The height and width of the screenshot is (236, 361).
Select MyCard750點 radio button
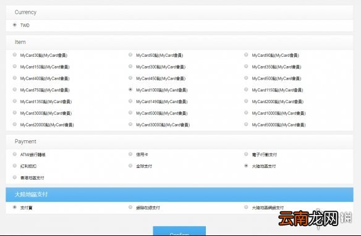15,90
